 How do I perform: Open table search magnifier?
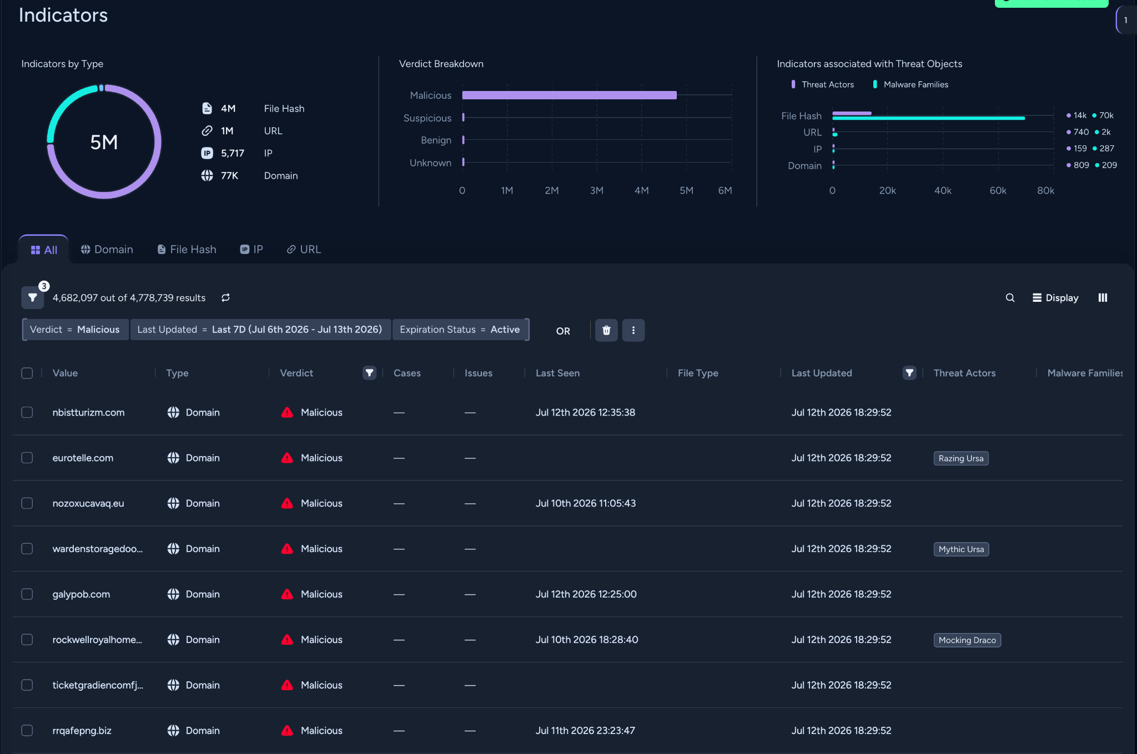point(1010,298)
